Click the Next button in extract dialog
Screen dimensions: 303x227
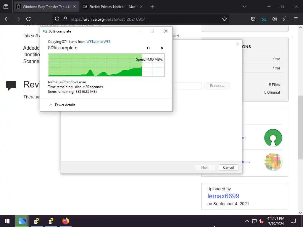tap(205, 167)
